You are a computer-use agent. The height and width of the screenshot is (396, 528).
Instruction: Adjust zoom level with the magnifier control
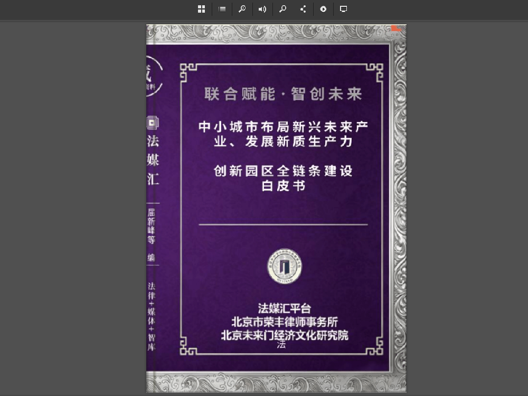(x=242, y=9)
